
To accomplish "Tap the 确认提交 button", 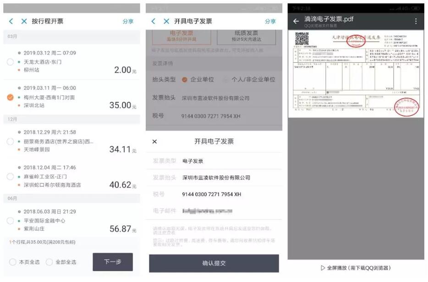I will [214, 263].
